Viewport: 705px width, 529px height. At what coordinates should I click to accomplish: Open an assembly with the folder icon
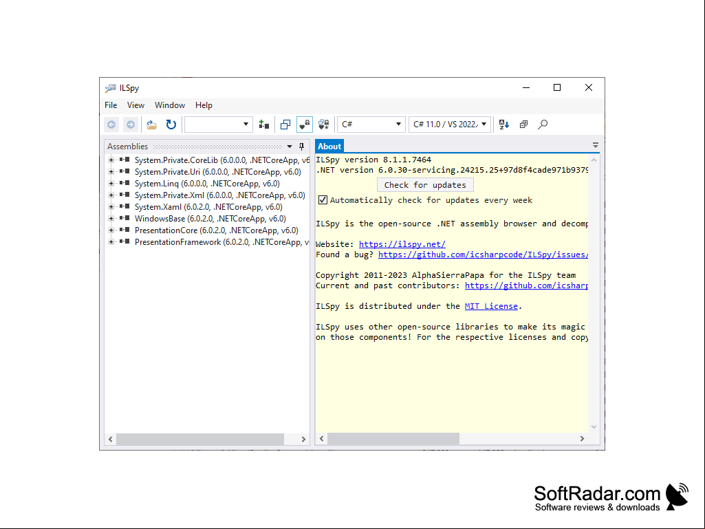151,125
